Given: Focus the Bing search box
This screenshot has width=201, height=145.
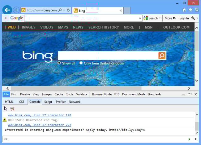Looking at the screenshot, I should point(108,56).
